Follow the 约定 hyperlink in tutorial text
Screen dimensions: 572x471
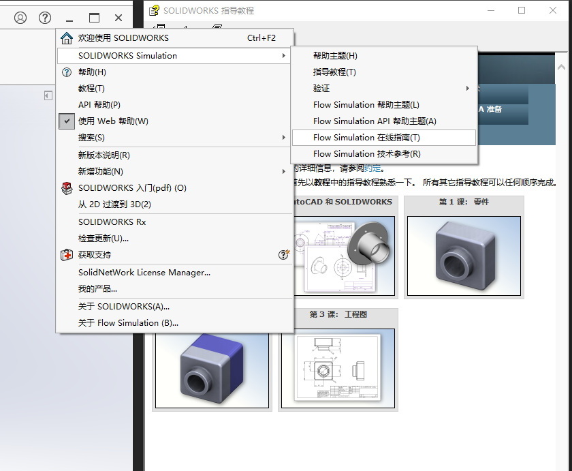click(x=372, y=168)
